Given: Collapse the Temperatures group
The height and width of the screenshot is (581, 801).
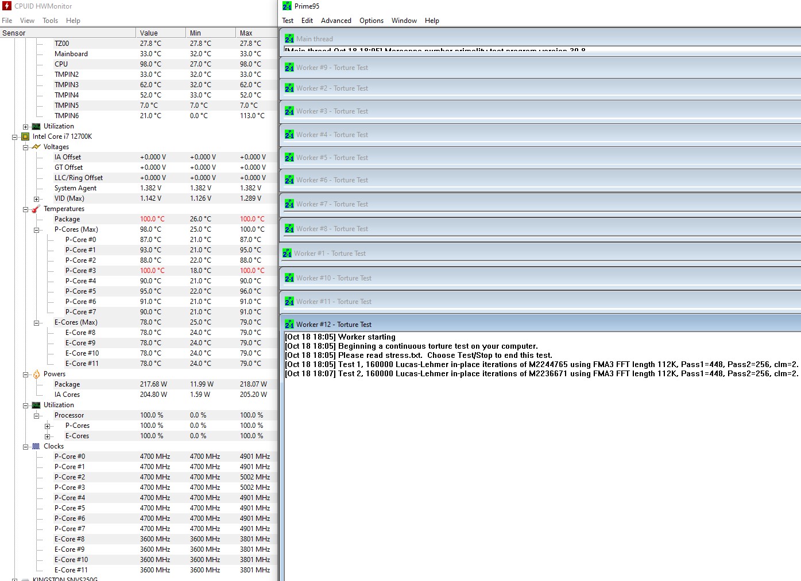Looking at the screenshot, I should (26, 209).
